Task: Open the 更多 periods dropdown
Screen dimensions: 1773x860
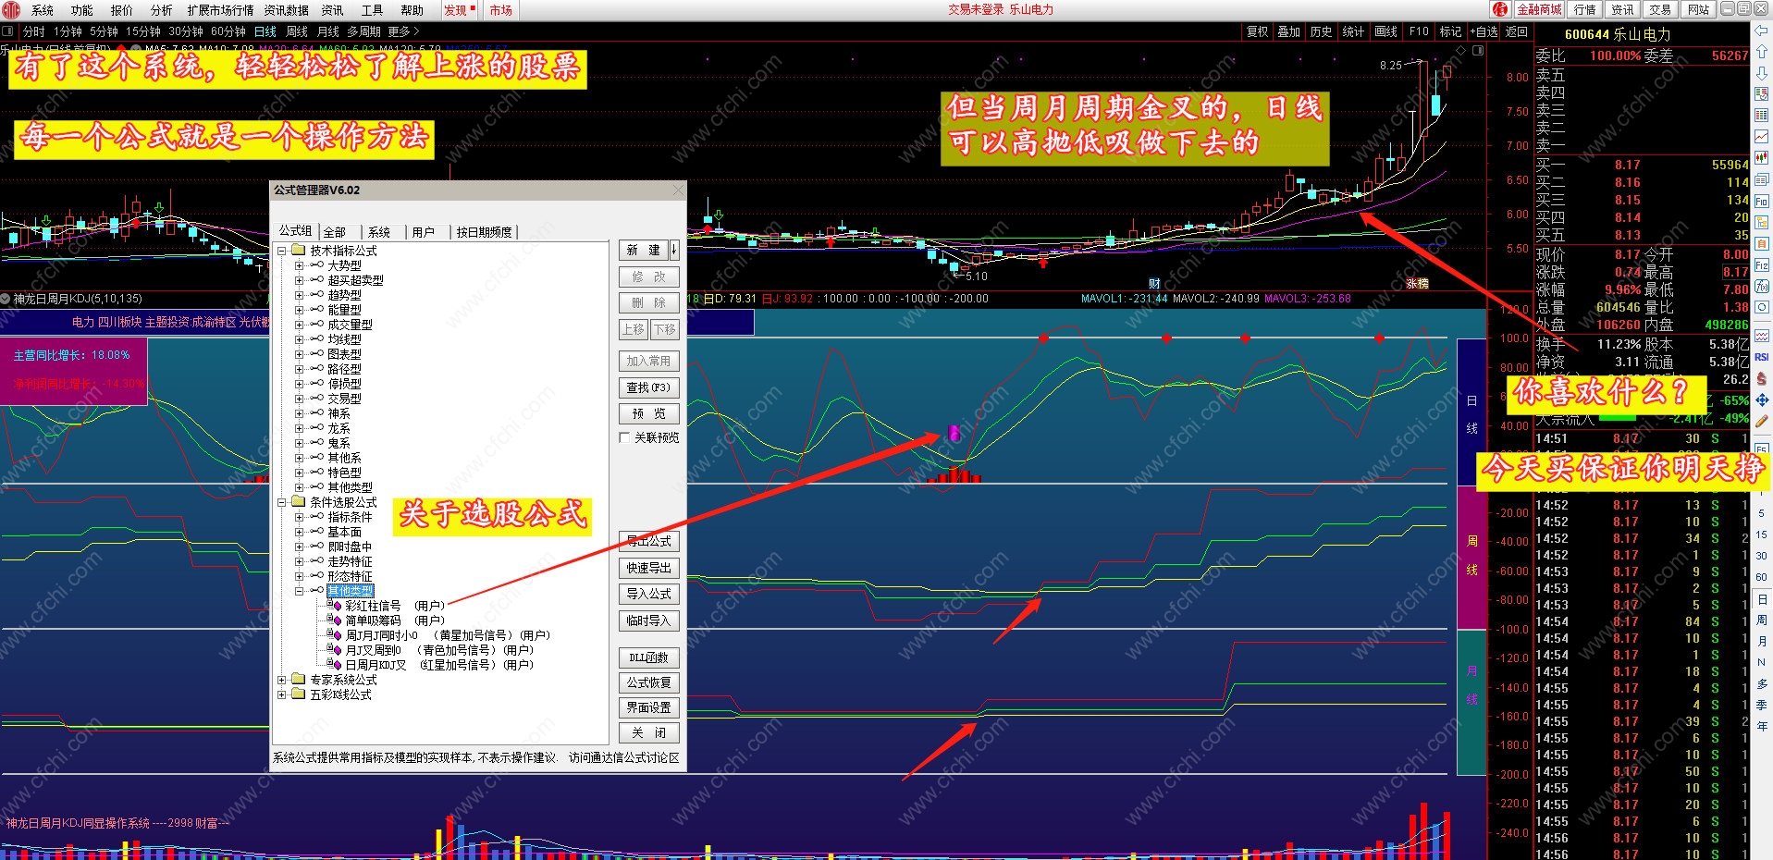Action: [403, 31]
